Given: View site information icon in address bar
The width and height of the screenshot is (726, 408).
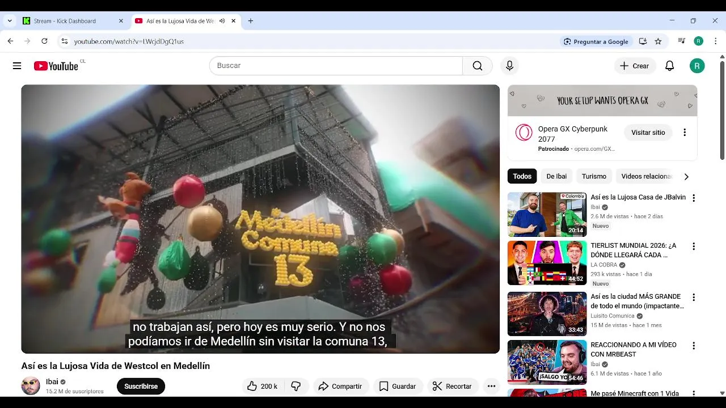Looking at the screenshot, I should coord(65,41).
